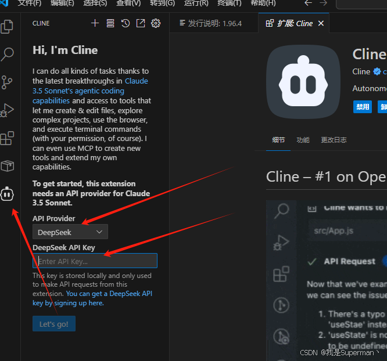This screenshot has height=361, width=387.
Task: Open the 选择(S) menu
Action: click(95, 3)
